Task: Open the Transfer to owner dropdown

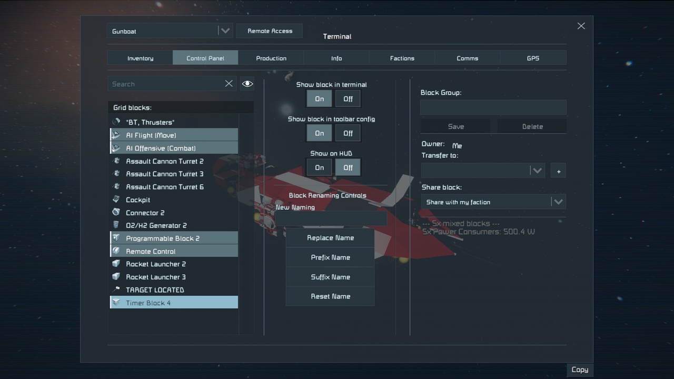Action: (x=483, y=171)
